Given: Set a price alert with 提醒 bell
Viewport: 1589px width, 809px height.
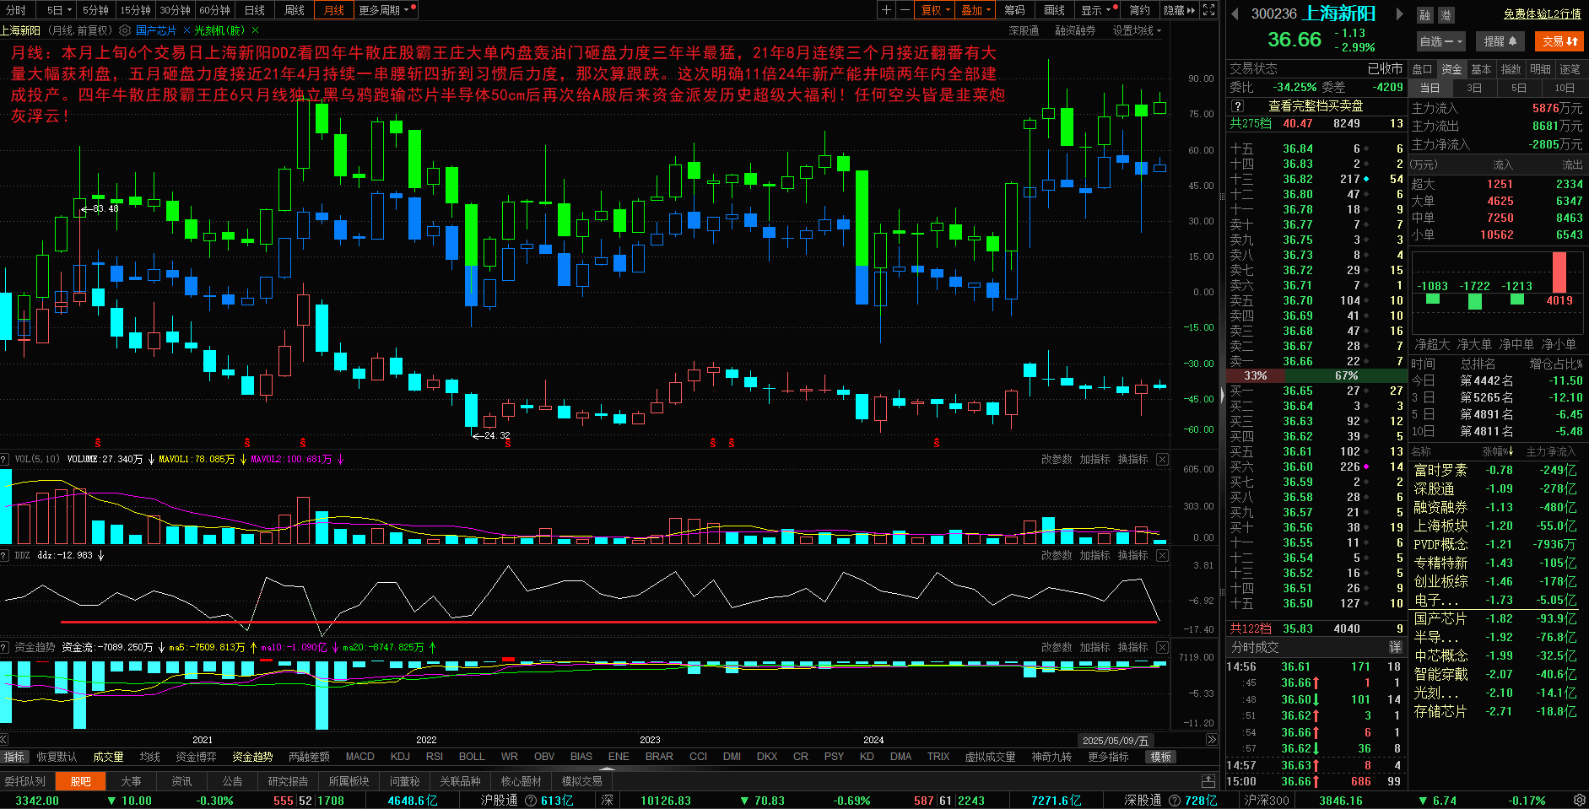Looking at the screenshot, I should 1500,40.
